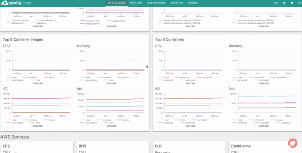
Task: Click the I/O title in Top 5 Container Images
Action: [5, 89]
